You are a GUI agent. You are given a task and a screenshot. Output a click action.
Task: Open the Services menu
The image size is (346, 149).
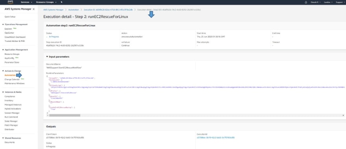point(26,2)
